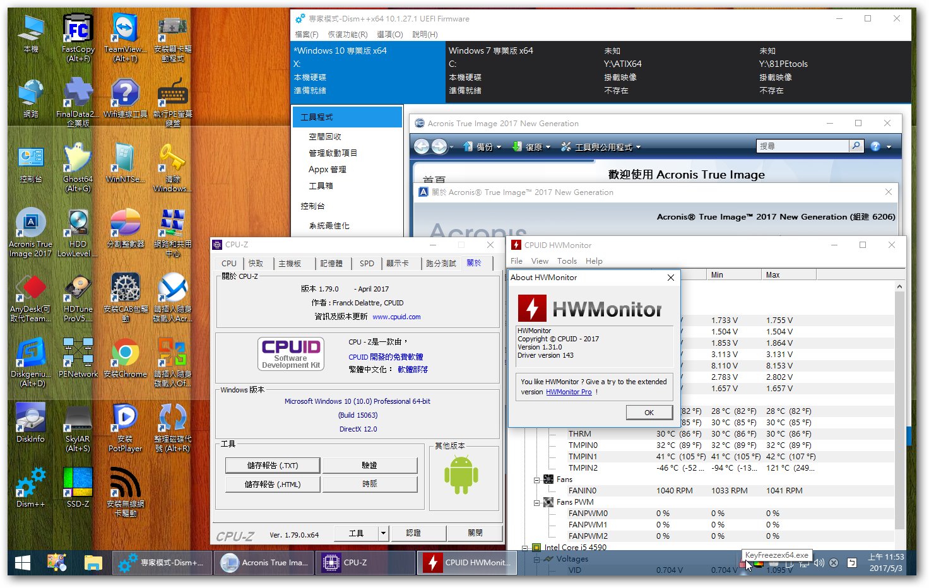
Task: Open the 安裝無線網卡驅動 wifi icon
Action: point(125,493)
